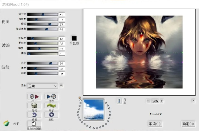Click the Open preset (打开) icon button

pyautogui.click(x=34, y=96)
